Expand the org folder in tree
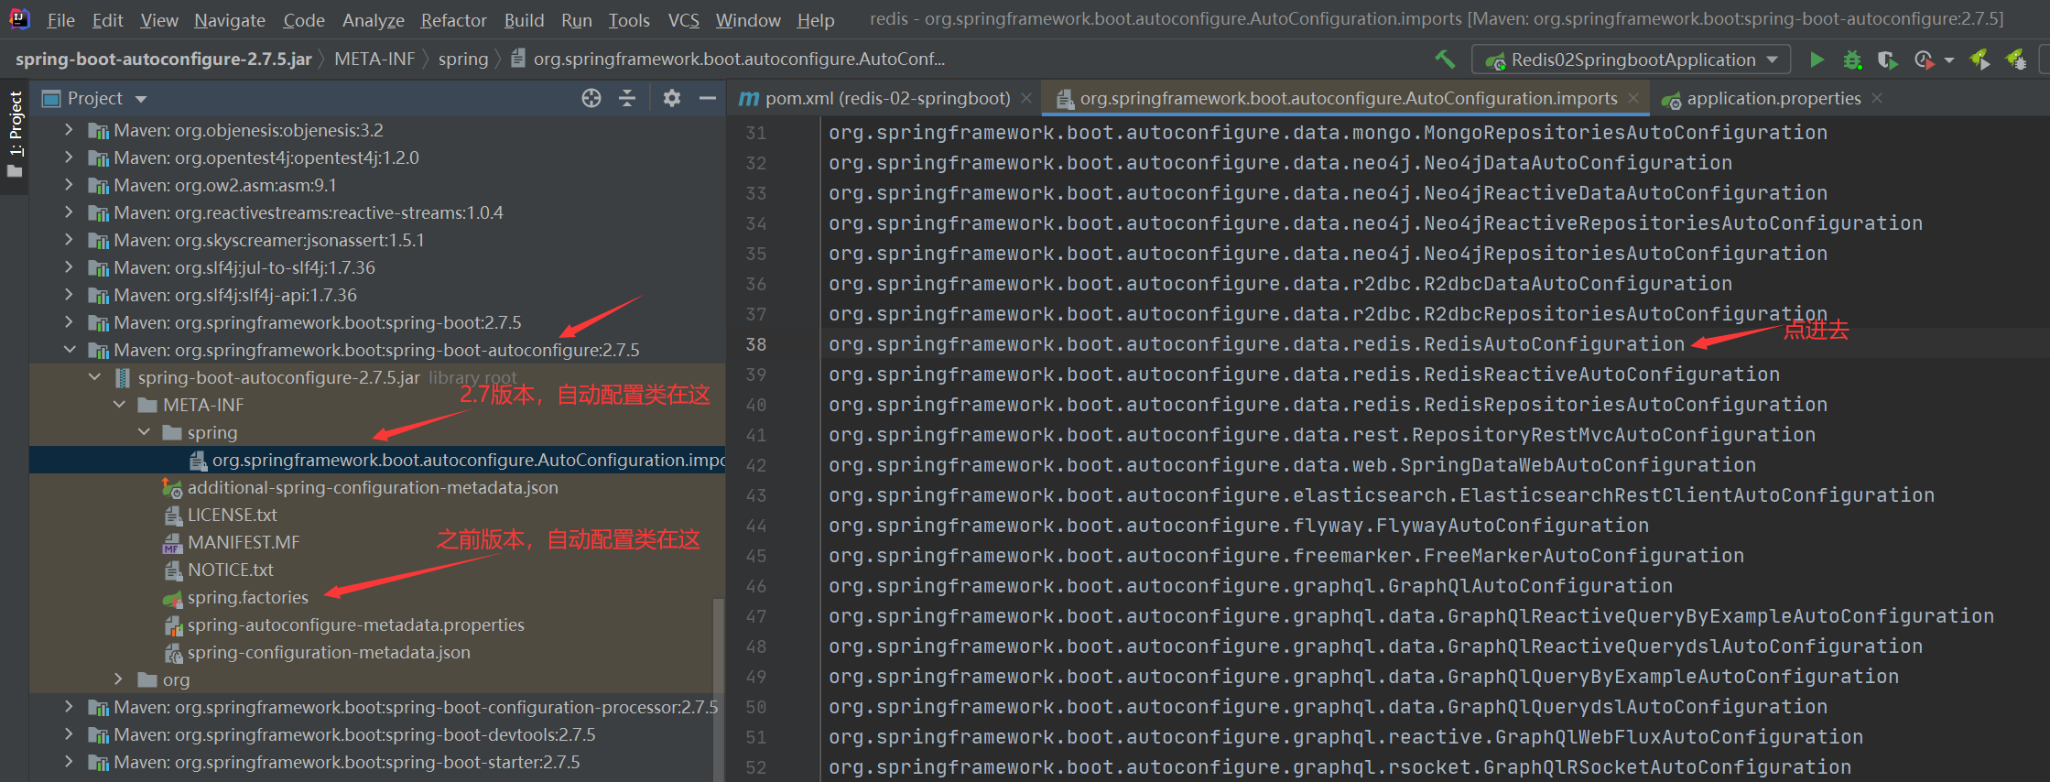 click(x=118, y=679)
